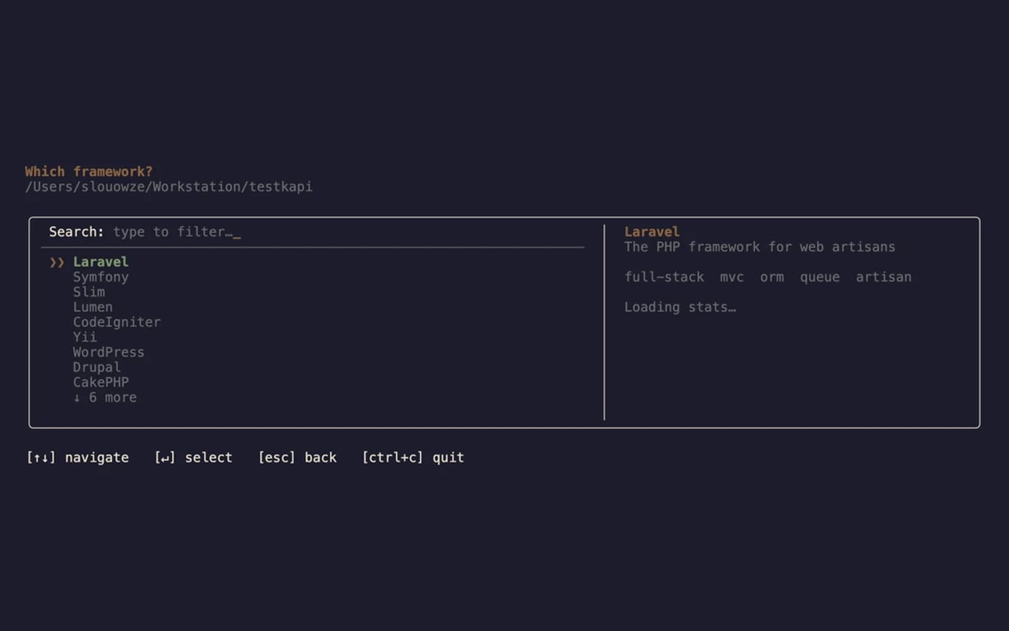Click the [esc] back hint

click(x=297, y=457)
